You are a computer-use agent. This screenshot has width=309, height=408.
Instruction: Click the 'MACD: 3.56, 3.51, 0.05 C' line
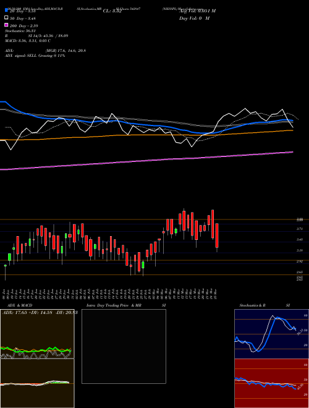[28, 41]
